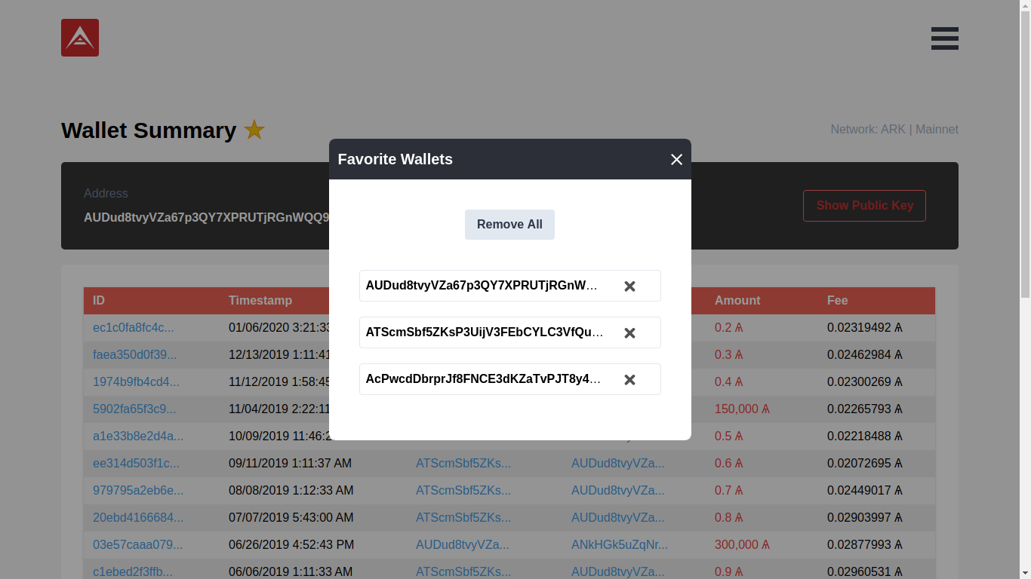Remove favorite wallet AUDud8tvyVZa67p3QY7XPRUTjRGnW
This screenshot has width=1031, height=579.
[629, 286]
